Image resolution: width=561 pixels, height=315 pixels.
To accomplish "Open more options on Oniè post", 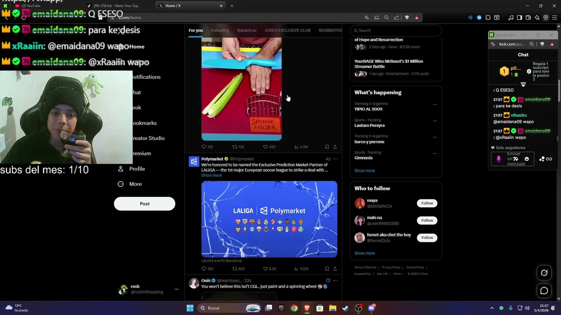I will [335, 280].
